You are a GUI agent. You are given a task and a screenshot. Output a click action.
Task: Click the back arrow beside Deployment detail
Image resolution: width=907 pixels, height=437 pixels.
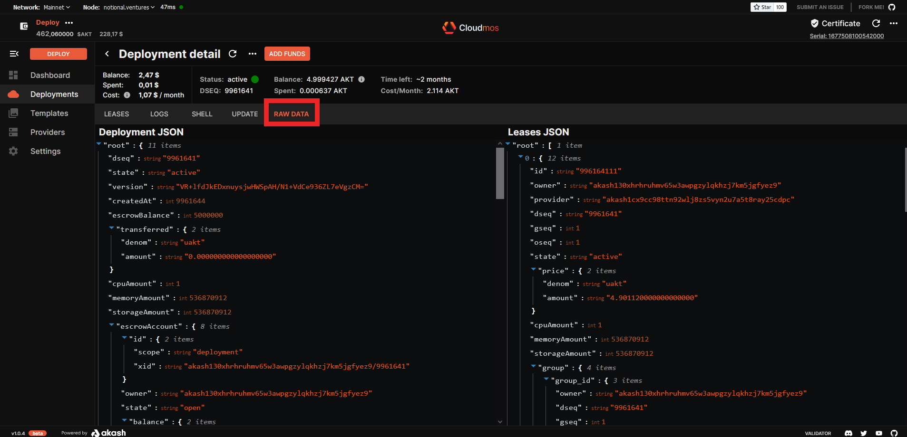[x=107, y=54]
